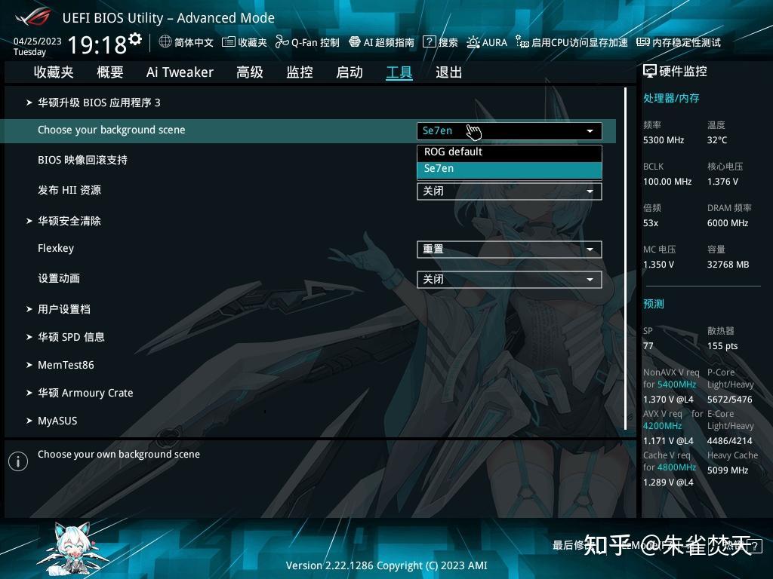Image resolution: width=773 pixels, height=579 pixels.
Task: Click the 19:18 clock time
Action: (97, 44)
